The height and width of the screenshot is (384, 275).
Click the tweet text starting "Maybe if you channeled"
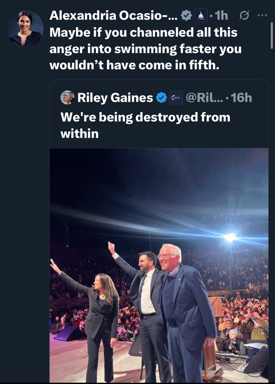point(145,49)
